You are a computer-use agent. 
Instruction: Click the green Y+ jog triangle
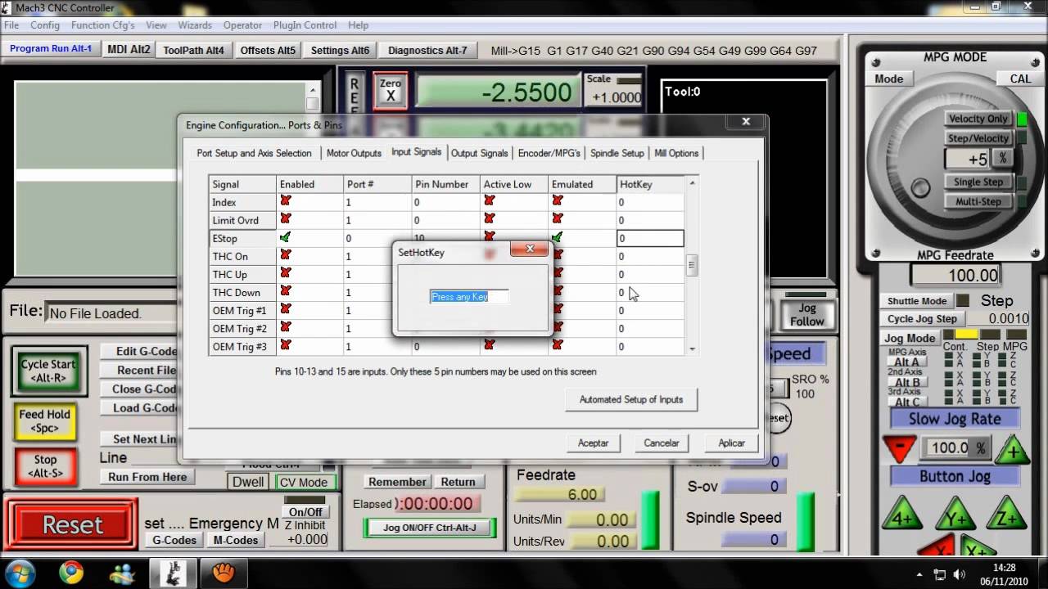point(955,515)
